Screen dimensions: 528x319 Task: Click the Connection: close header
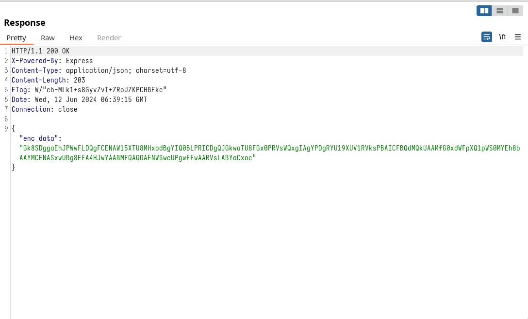(44, 109)
